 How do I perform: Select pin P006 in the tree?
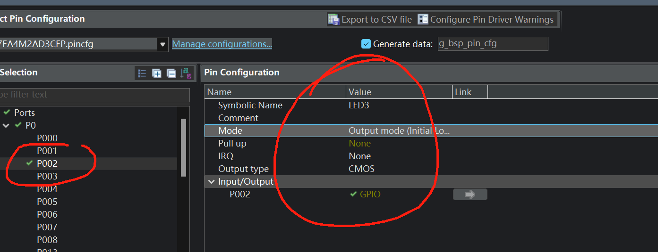click(47, 214)
